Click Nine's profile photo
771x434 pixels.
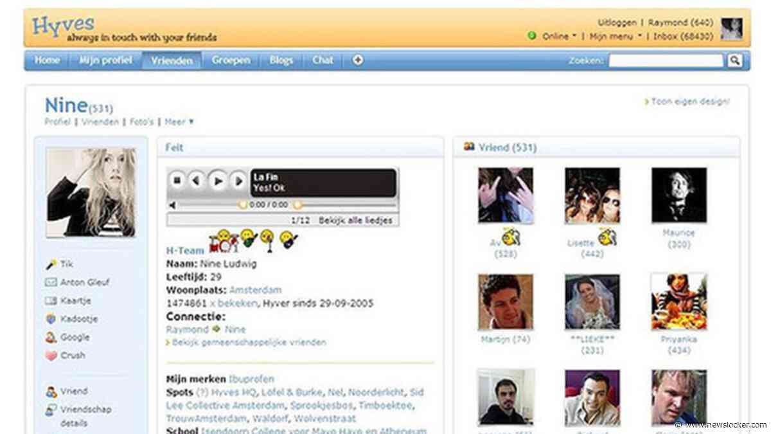(x=91, y=192)
